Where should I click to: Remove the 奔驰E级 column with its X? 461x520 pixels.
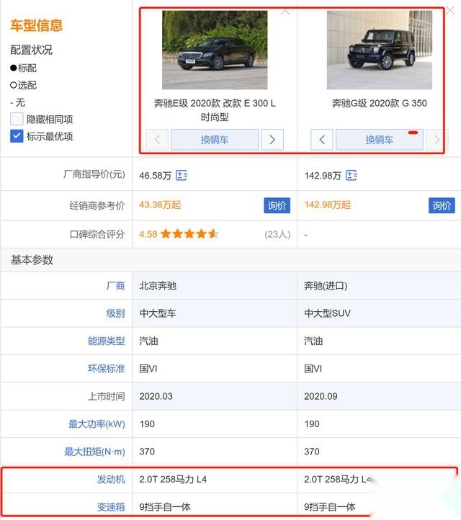click(285, 12)
